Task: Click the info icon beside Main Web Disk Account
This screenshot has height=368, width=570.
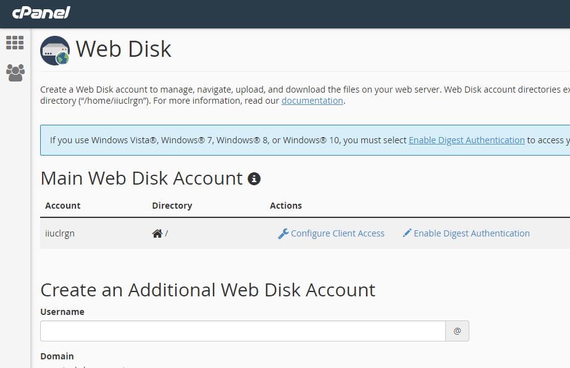Action: [x=253, y=178]
